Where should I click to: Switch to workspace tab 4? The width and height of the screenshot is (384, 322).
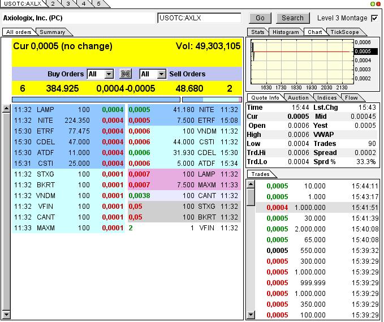pos(84,3)
